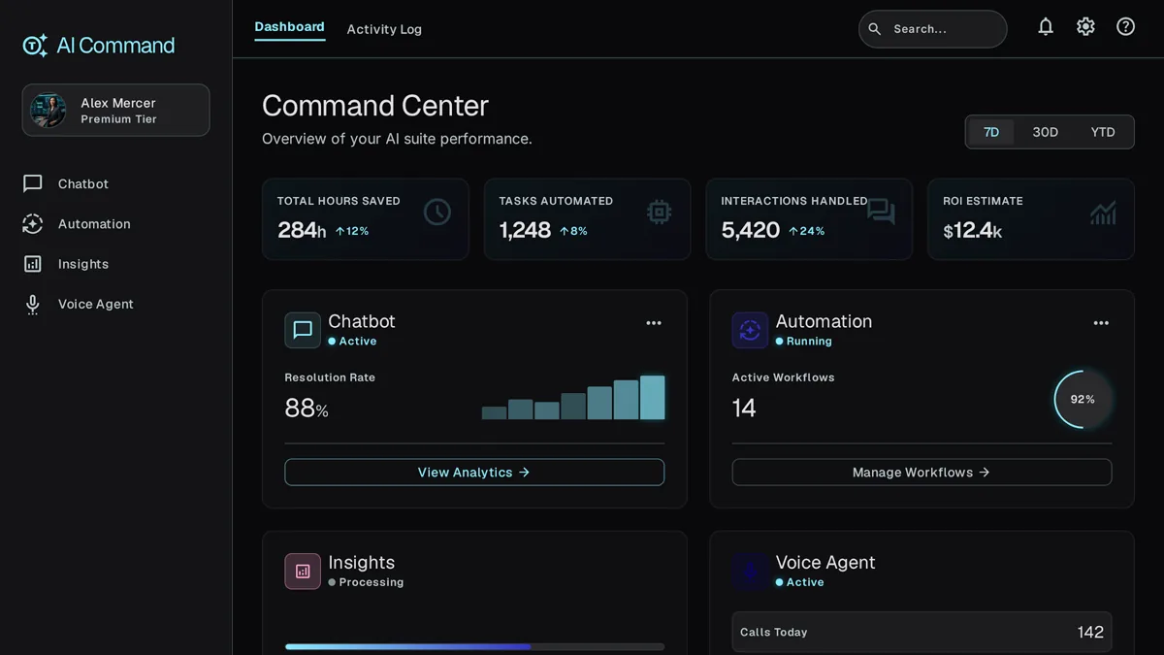This screenshot has height=655, width=1164.
Task: Click the $12.4k ROI value
Action: (x=972, y=230)
